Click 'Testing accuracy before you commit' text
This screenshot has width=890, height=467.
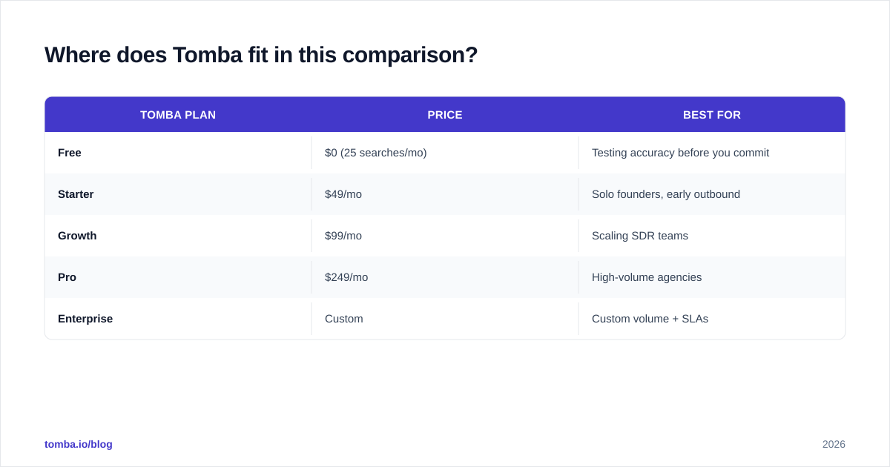click(680, 153)
